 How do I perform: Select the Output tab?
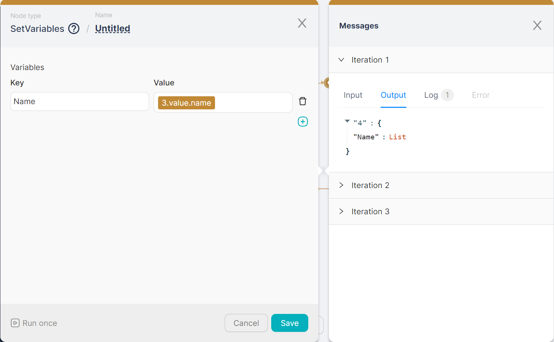click(393, 95)
